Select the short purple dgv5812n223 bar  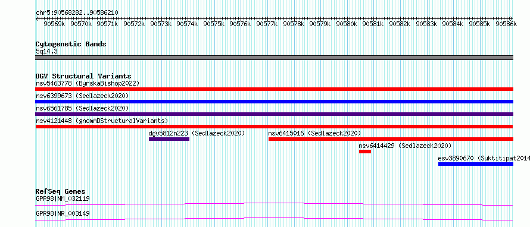169,139
